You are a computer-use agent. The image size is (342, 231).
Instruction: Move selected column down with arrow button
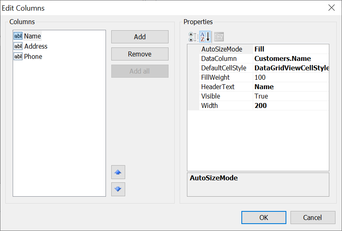click(x=118, y=189)
